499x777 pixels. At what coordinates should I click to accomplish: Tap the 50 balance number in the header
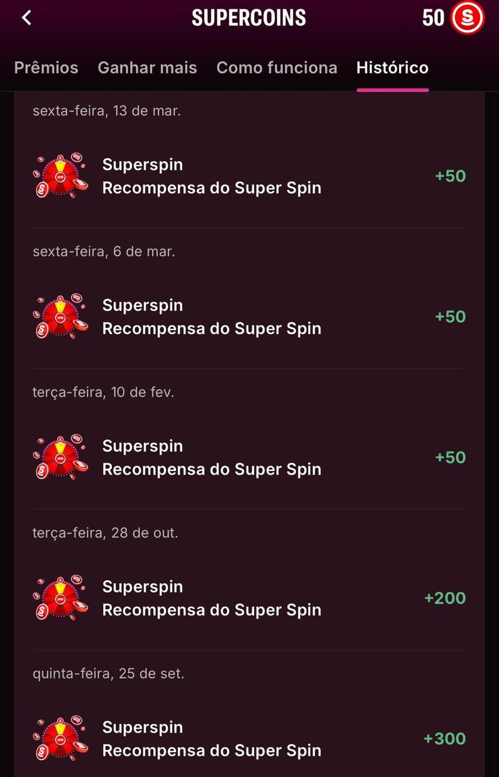[434, 18]
